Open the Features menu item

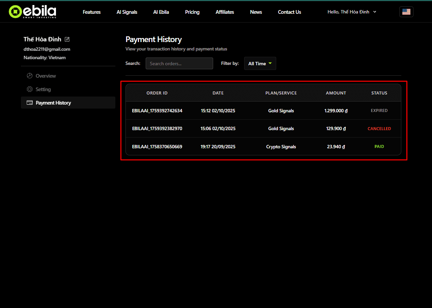91,12
